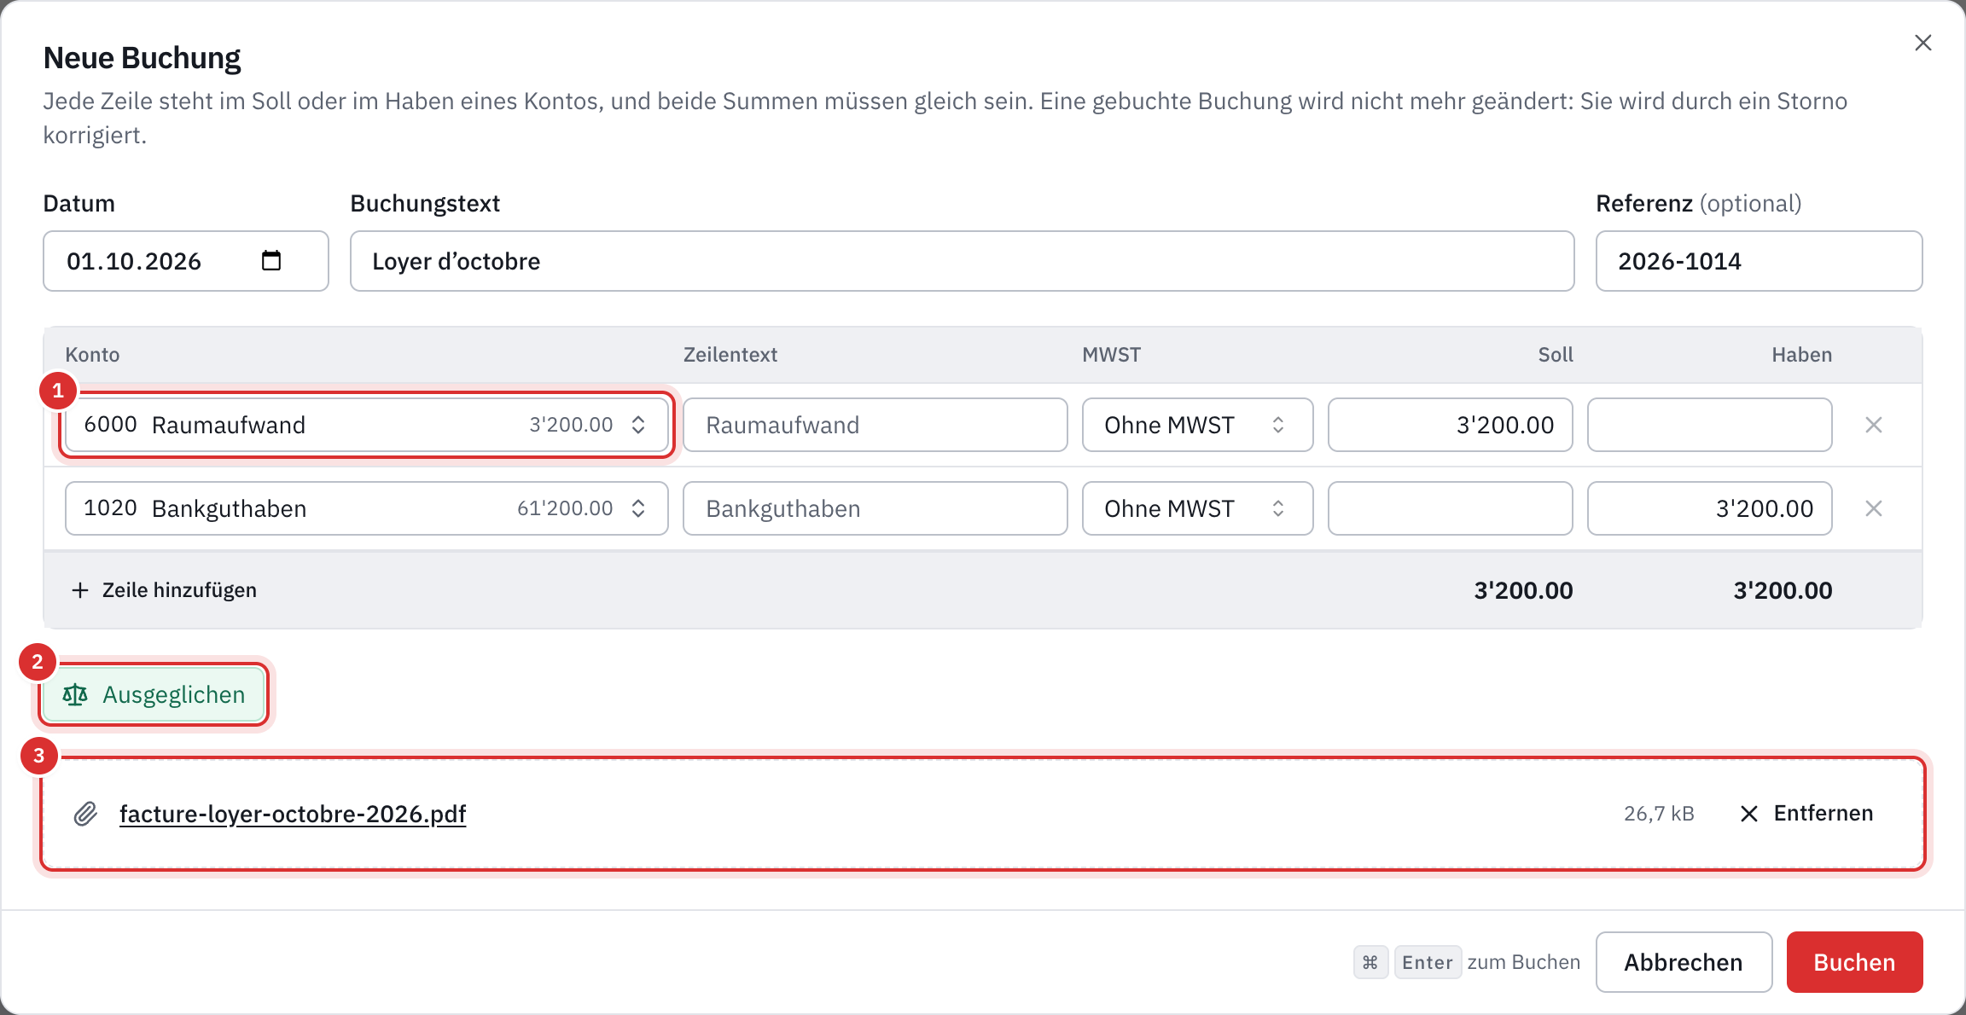This screenshot has width=1966, height=1015.
Task: Click the Neue Buchung title
Action: coord(142,58)
